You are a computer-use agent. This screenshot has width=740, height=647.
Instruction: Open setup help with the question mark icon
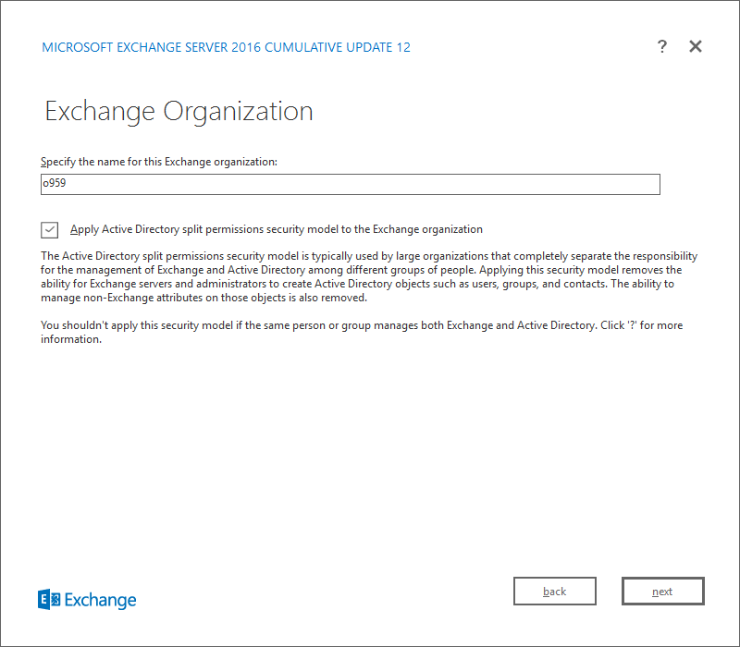tap(662, 46)
